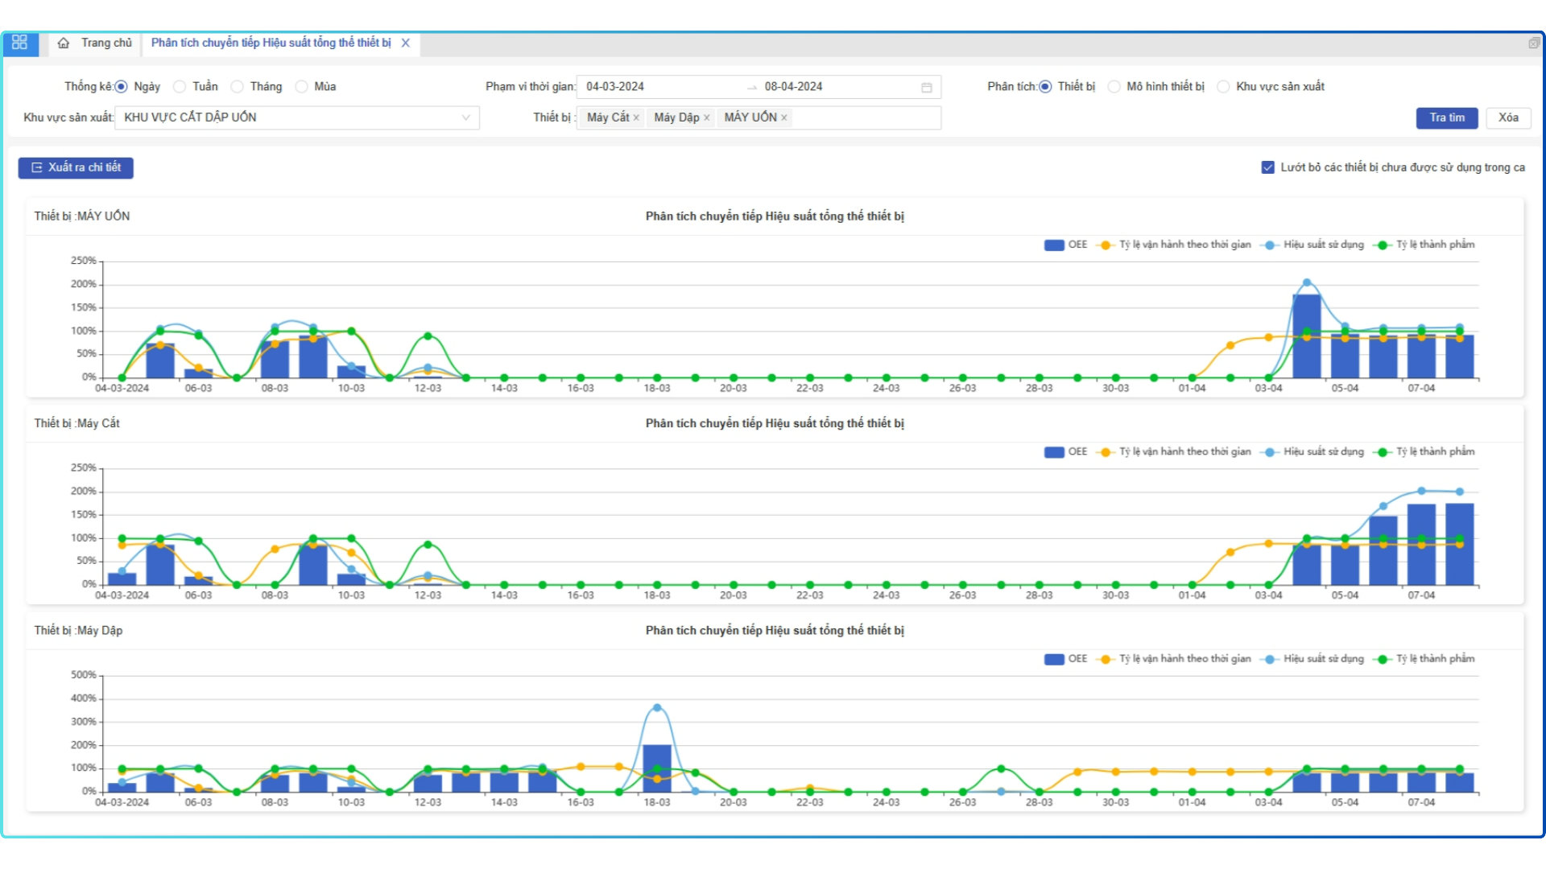Close the Phân tích chuyển tiếp tab
The image size is (1546, 869).
pos(406,43)
